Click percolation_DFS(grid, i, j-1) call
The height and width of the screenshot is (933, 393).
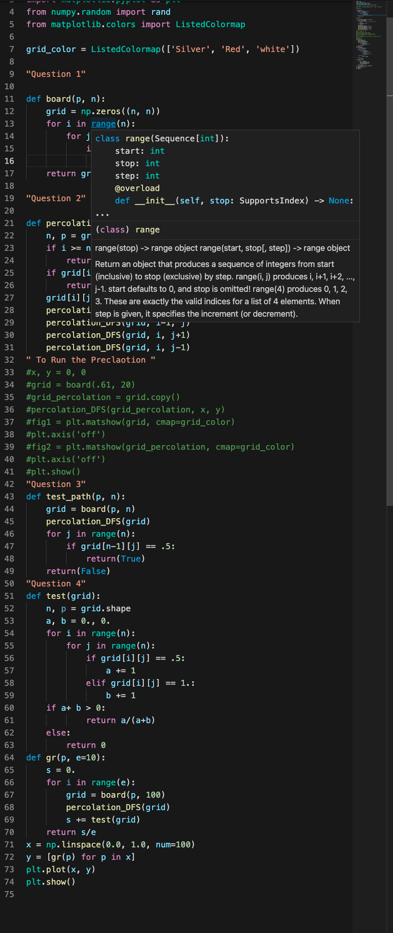[x=118, y=348]
